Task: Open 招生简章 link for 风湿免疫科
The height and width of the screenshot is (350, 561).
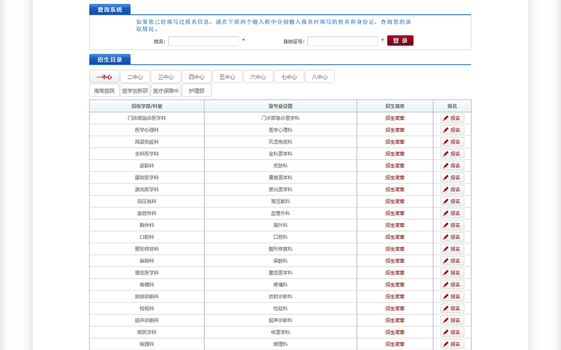Action: point(395,142)
